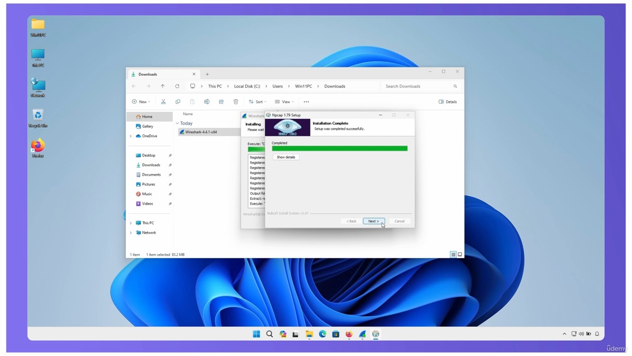
Task: Open Win11PC folder on desktop
Action: click(38, 28)
